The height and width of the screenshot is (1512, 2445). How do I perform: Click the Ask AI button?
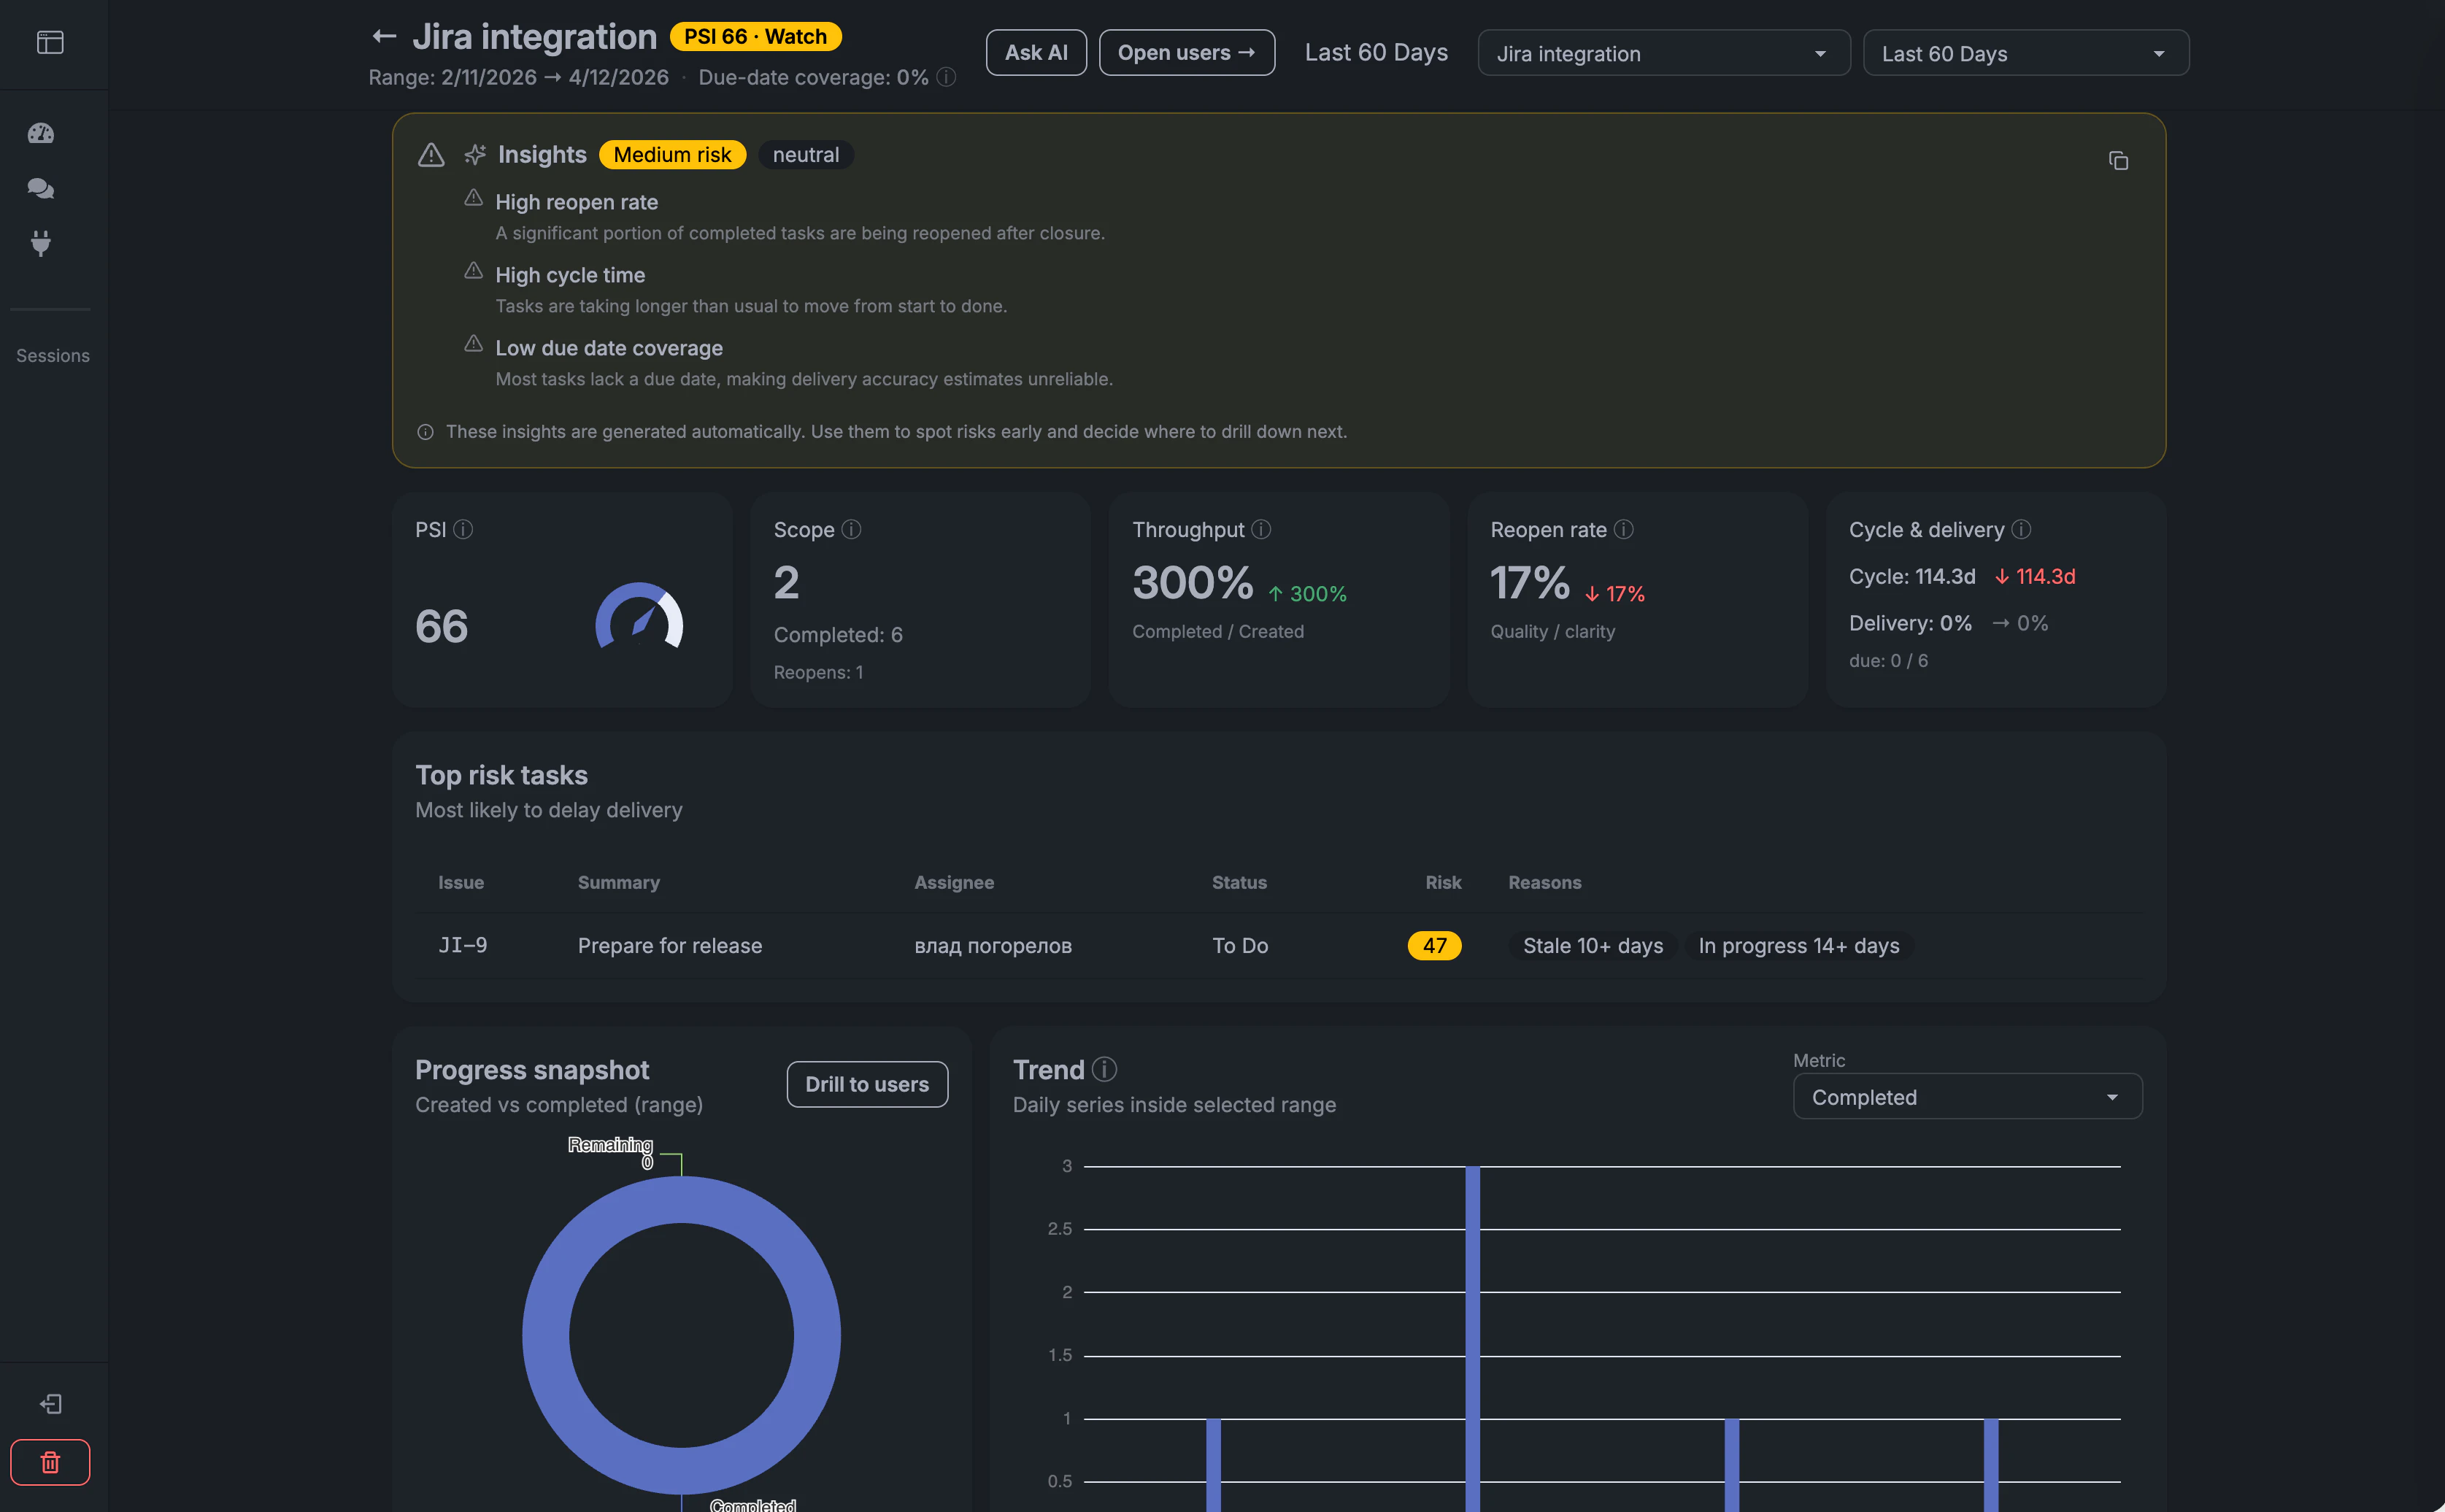coord(1036,52)
